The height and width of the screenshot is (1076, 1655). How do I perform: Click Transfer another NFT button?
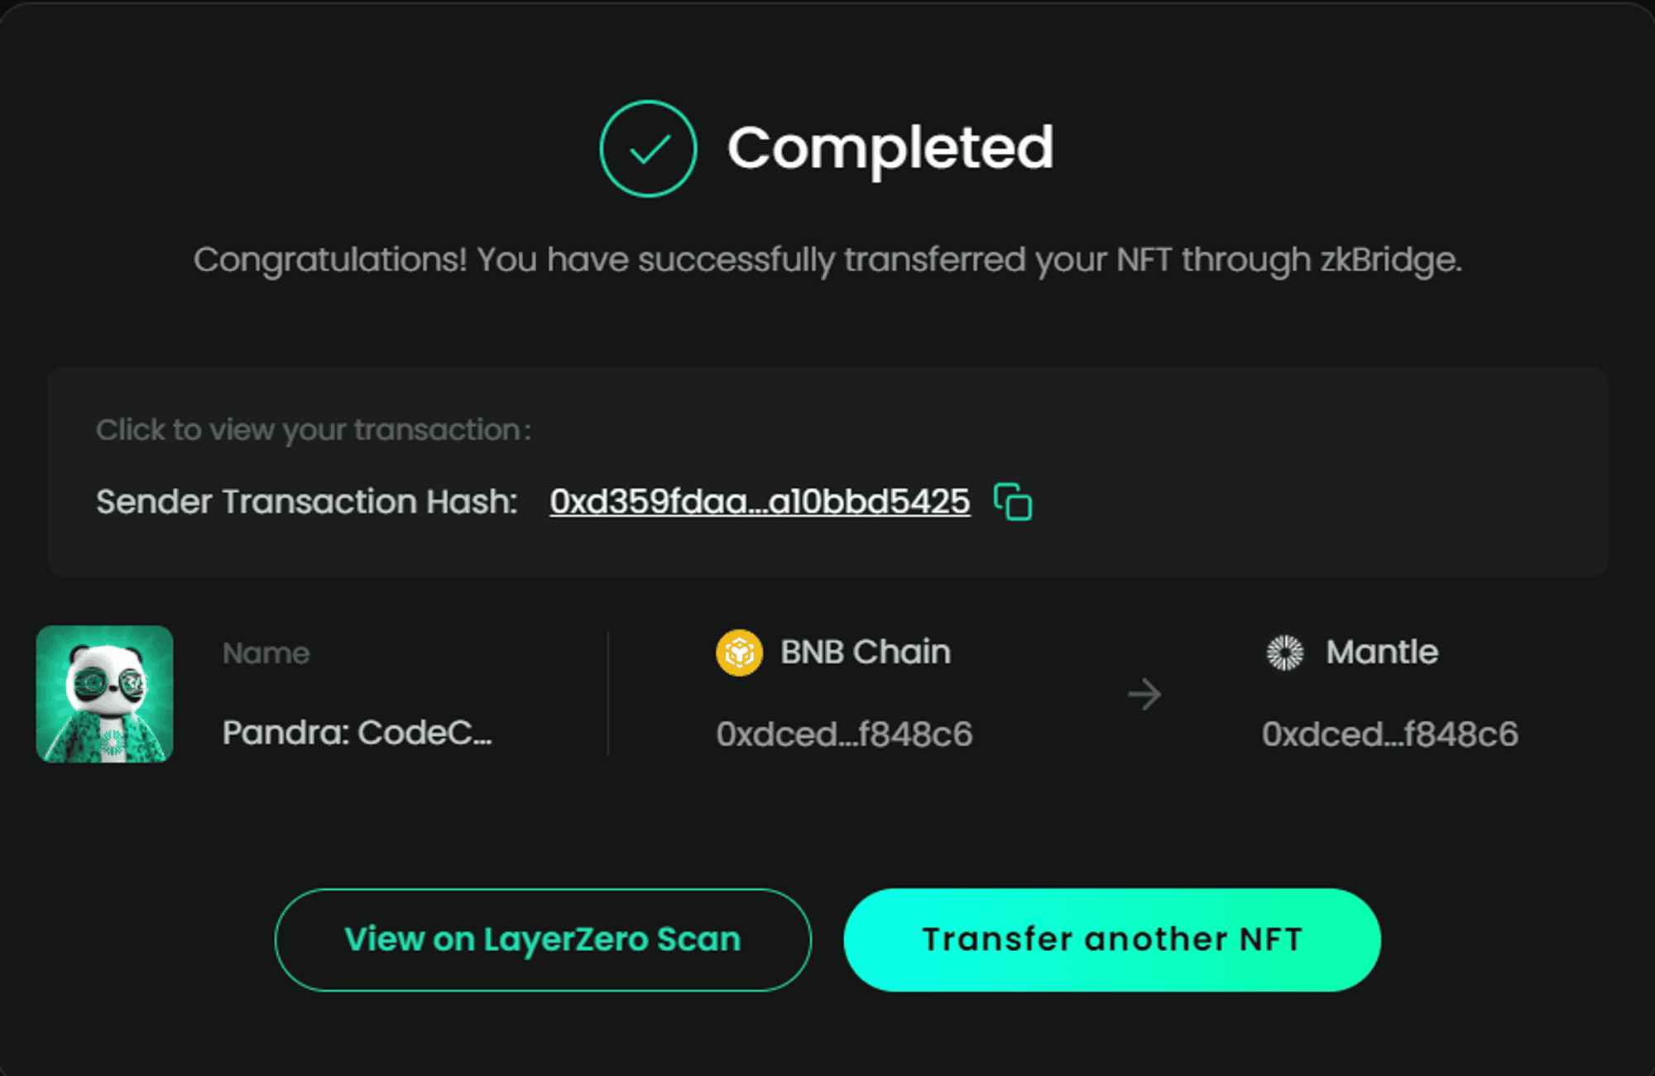tap(1112, 940)
